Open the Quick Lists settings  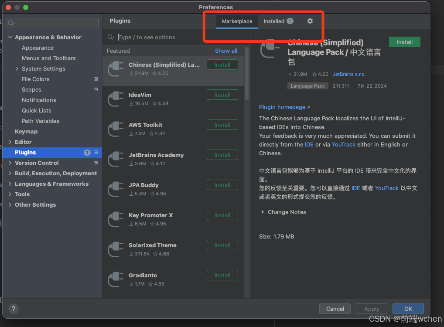[x=37, y=110]
